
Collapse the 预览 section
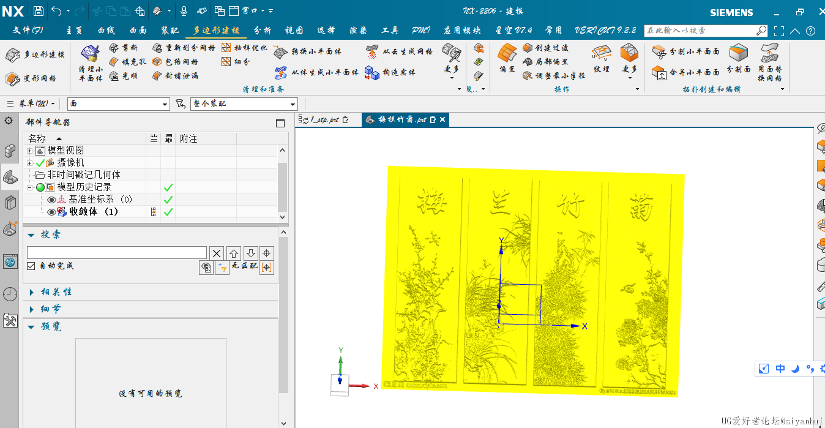pos(31,327)
